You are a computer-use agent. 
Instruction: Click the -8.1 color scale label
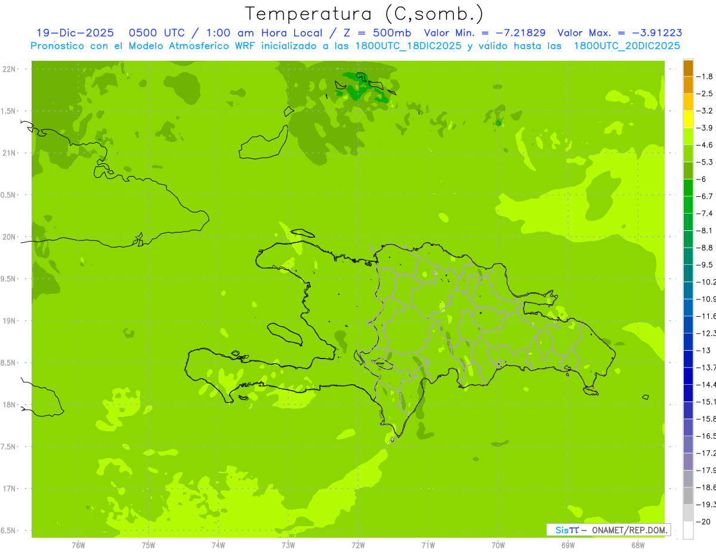[705, 230]
